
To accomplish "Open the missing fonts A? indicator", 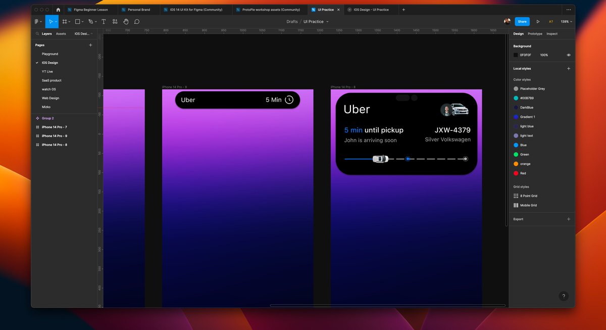I will coord(551,22).
